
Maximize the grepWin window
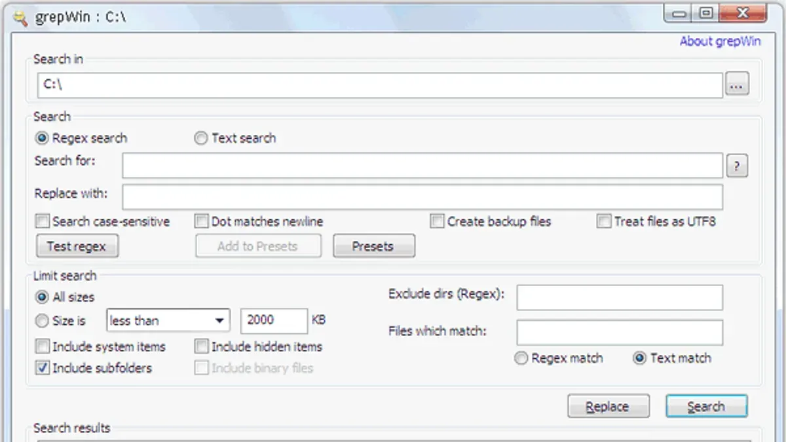(705, 12)
